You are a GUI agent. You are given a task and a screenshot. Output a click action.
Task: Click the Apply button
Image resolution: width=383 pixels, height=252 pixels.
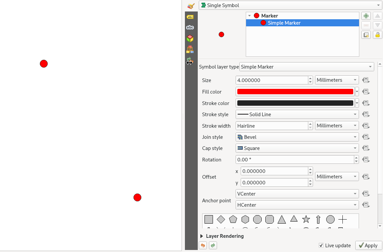(x=368, y=246)
